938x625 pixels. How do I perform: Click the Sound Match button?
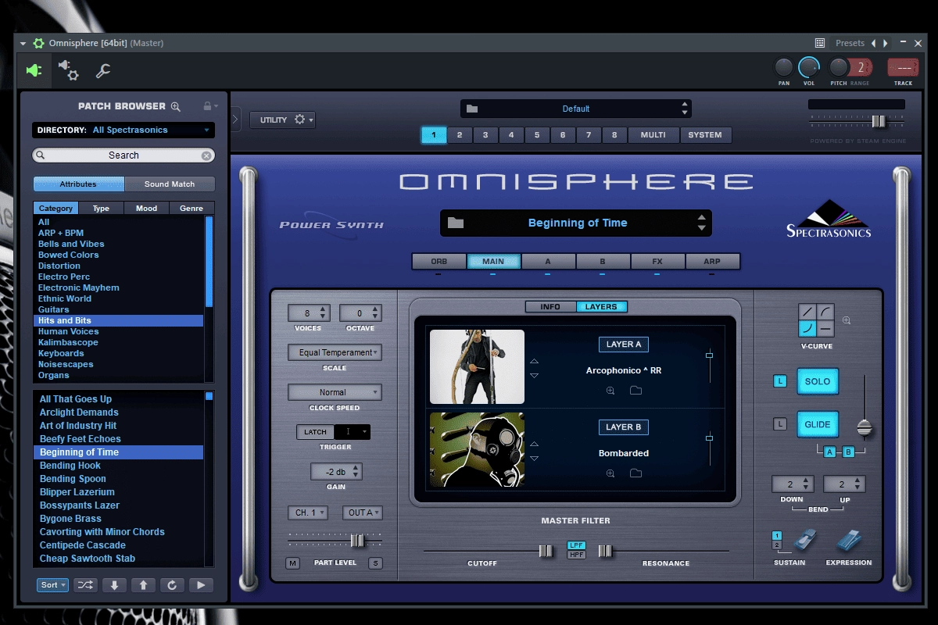click(170, 184)
